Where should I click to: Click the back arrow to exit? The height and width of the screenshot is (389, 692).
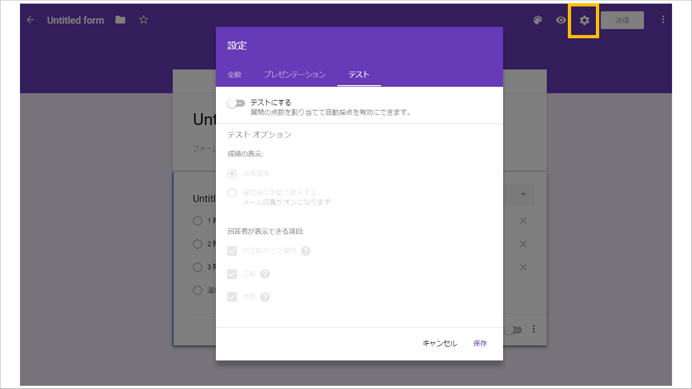point(30,20)
